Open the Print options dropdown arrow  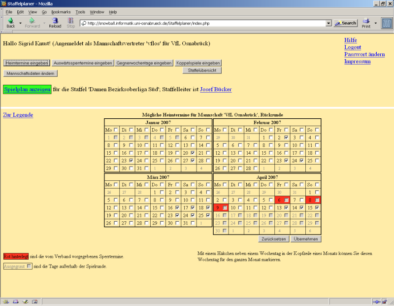coord(376,23)
